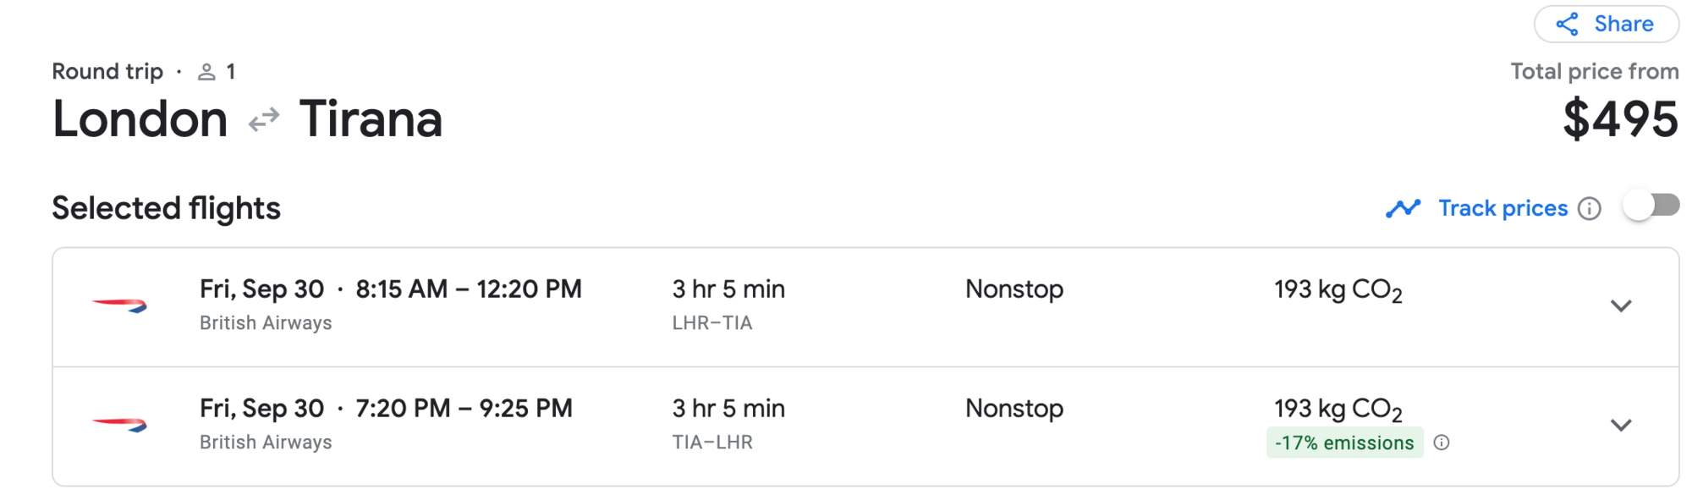Click the round-trip swap arrows icon
The height and width of the screenshot is (495, 1692).
pos(264,119)
